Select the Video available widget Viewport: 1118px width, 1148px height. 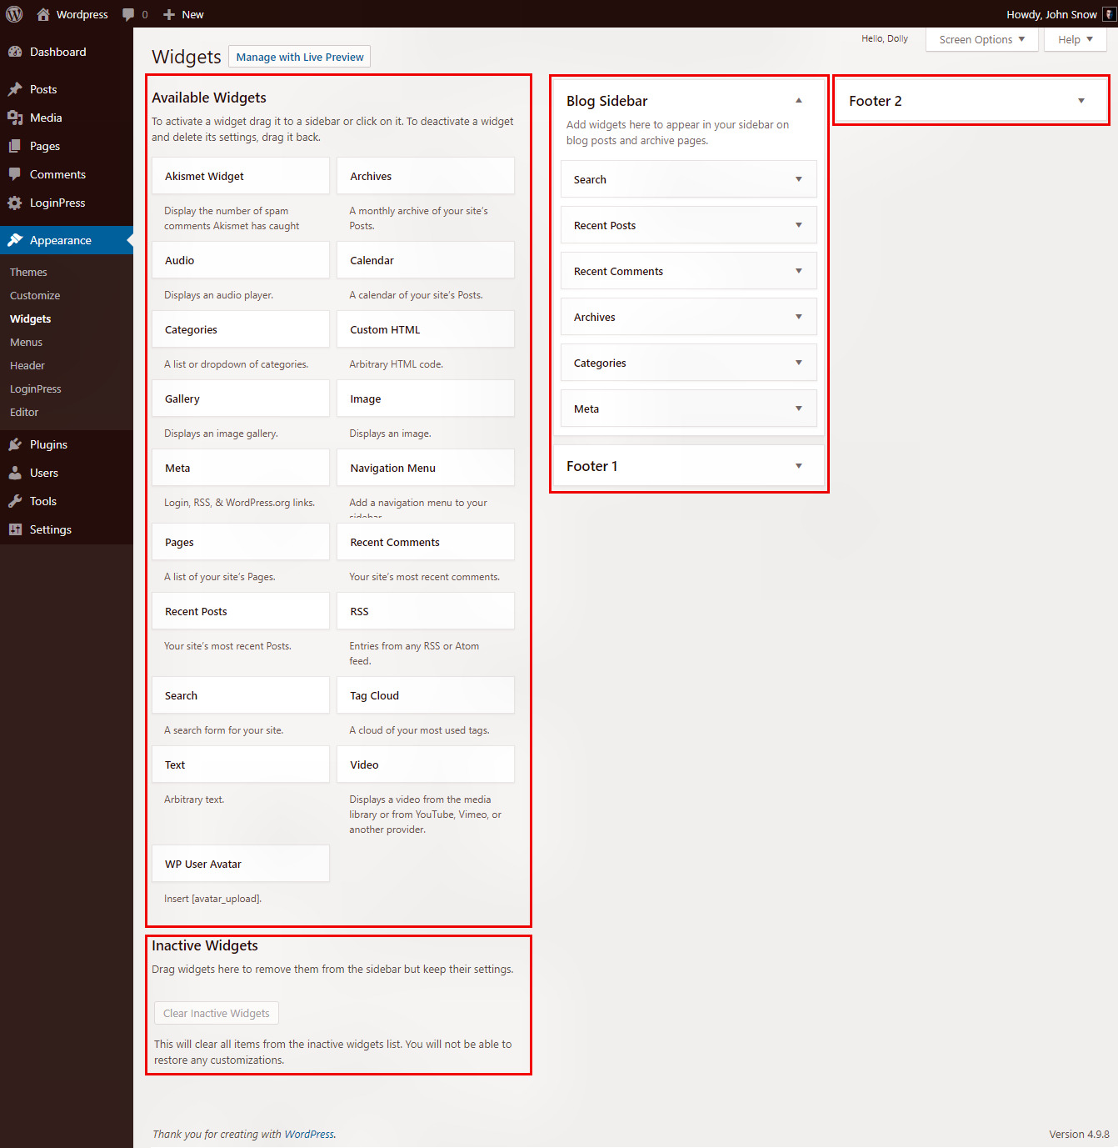click(426, 764)
